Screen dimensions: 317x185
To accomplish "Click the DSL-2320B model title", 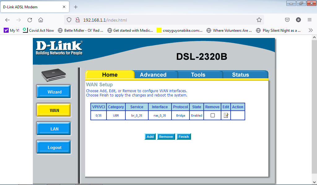I will (x=202, y=56).
